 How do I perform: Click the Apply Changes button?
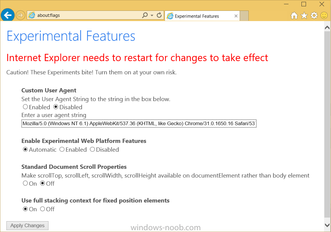(x=27, y=225)
